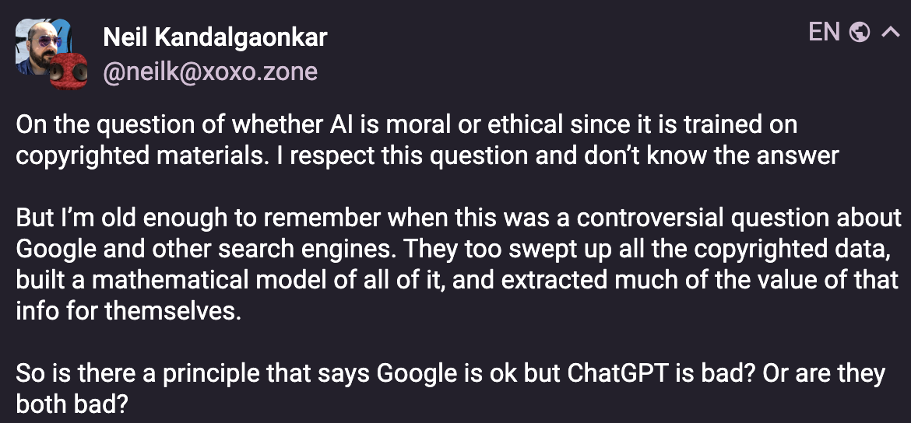Click the small red overlapping avatar
The height and width of the screenshot is (423, 911).
[x=67, y=72]
